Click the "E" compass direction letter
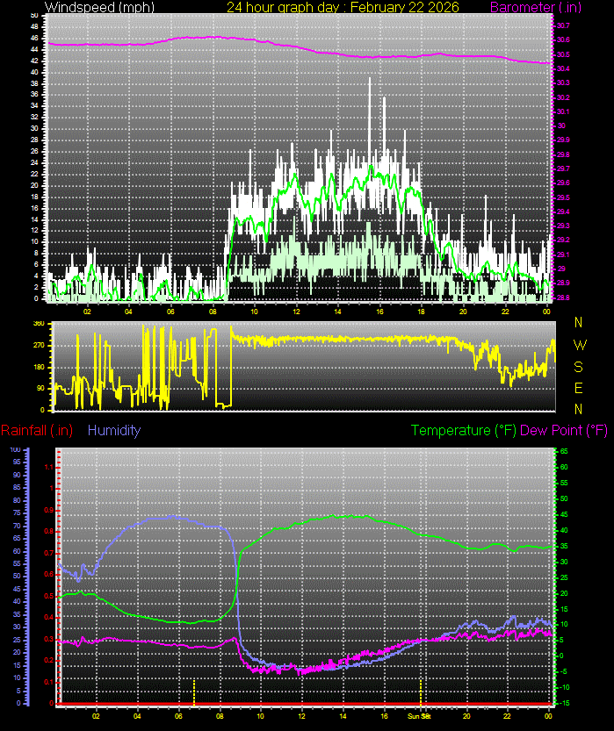Screen dimensions: 614x731 [579, 388]
